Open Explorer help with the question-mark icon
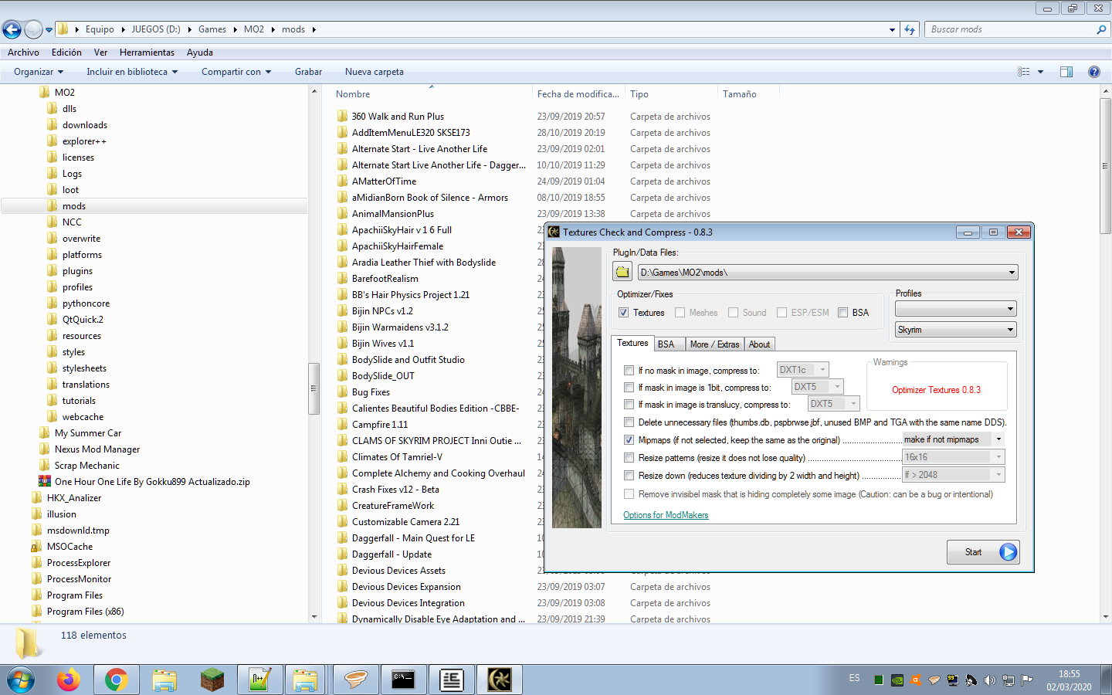 [x=1093, y=72]
